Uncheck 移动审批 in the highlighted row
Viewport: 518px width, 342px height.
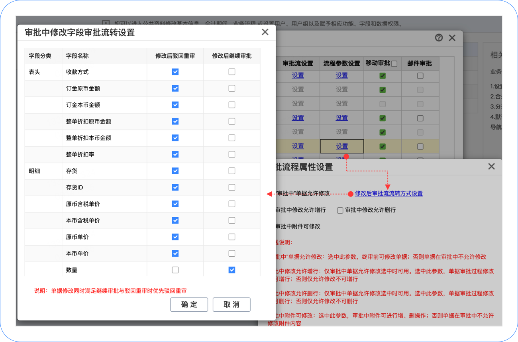click(383, 146)
